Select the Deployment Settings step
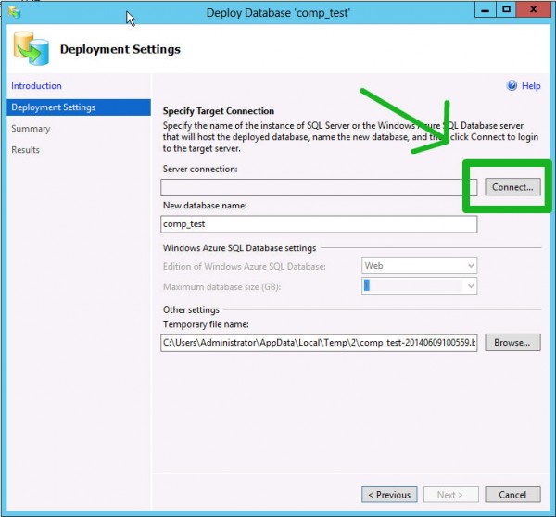 click(x=79, y=107)
